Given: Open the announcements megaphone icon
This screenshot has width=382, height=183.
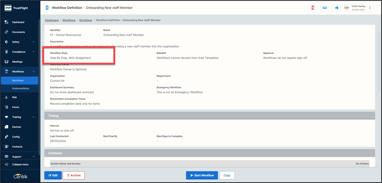Looking at the screenshot, I should tap(336, 8).
